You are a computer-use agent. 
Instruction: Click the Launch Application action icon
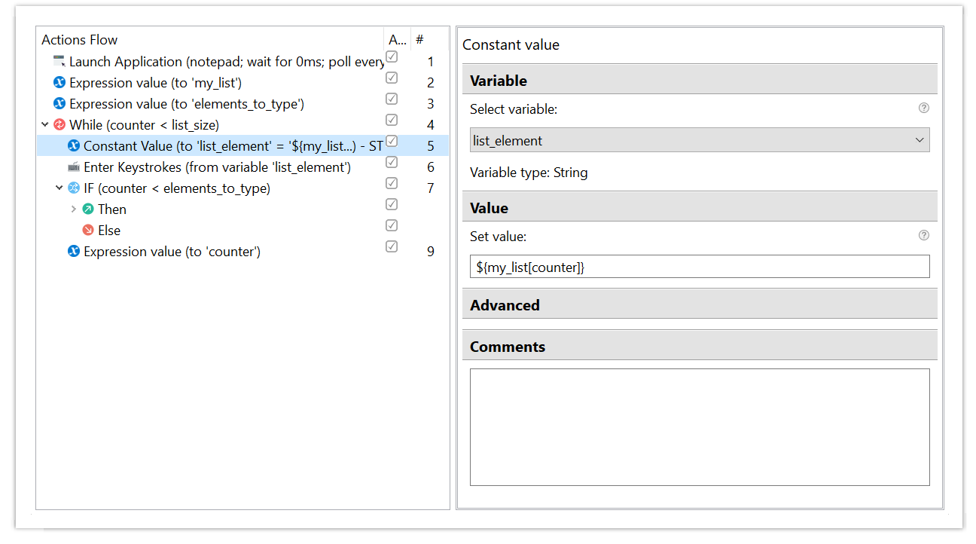coord(59,61)
